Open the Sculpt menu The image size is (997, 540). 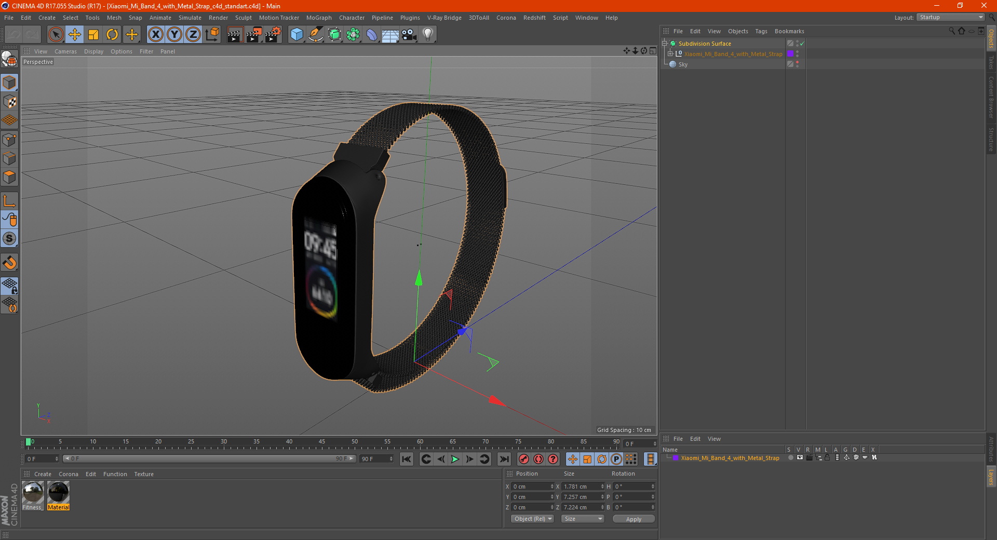click(243, 18)
